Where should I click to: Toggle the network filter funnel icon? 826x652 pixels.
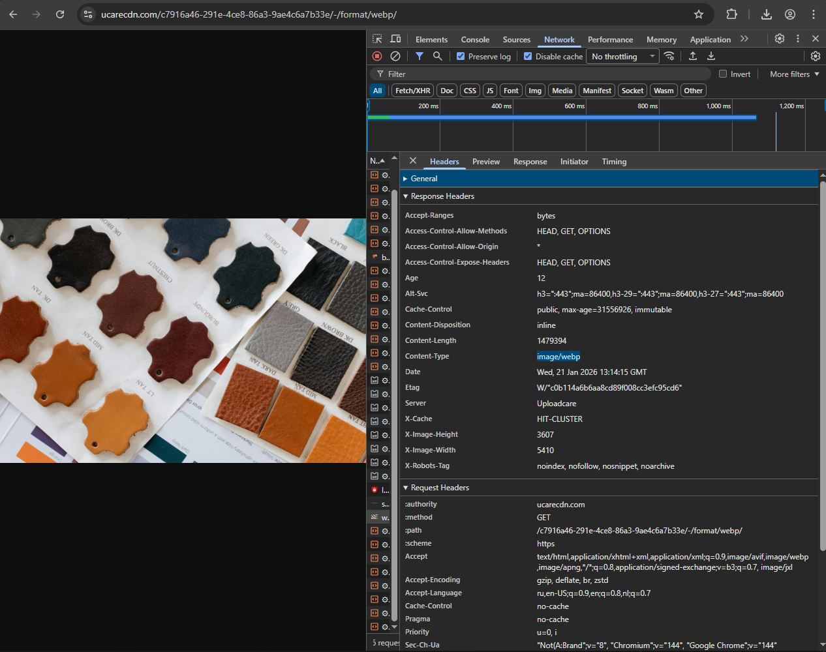pos(420,56)
